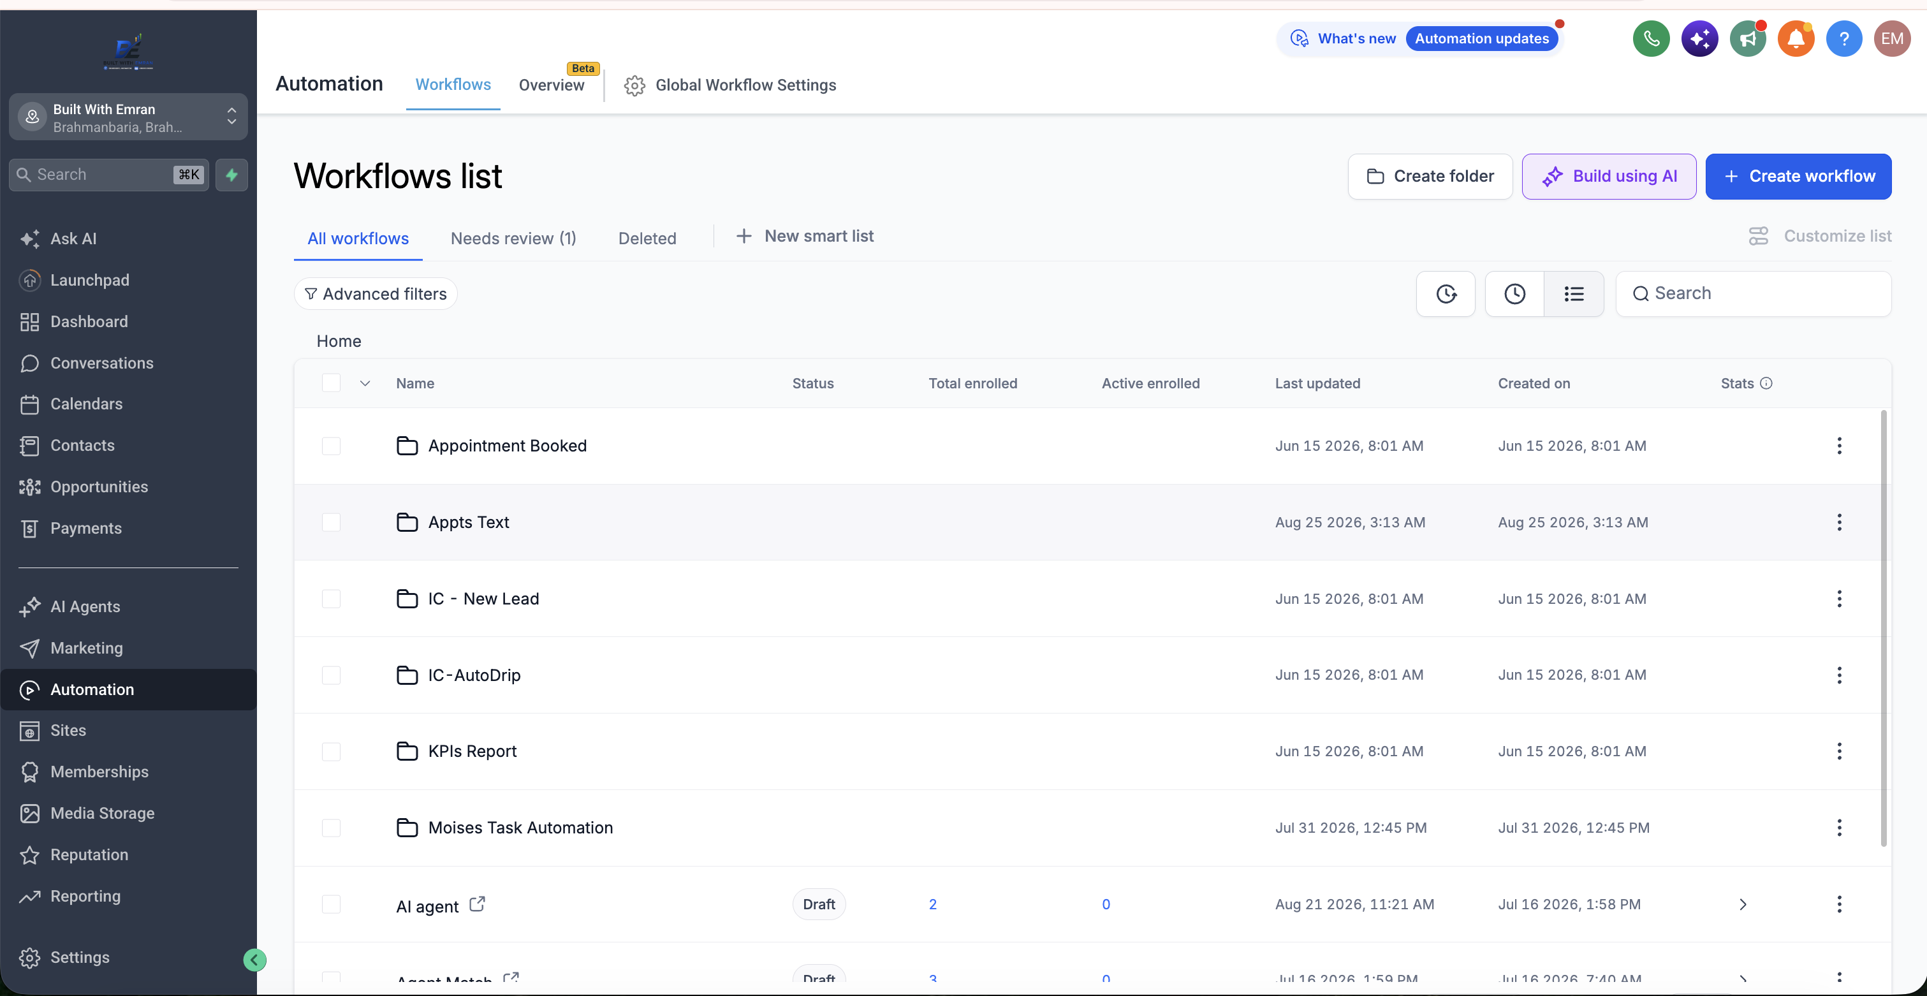Open the purple Ask AI sparkle icon
Viewport: 1927px width, 996px height.
[x=1699, y=38]
